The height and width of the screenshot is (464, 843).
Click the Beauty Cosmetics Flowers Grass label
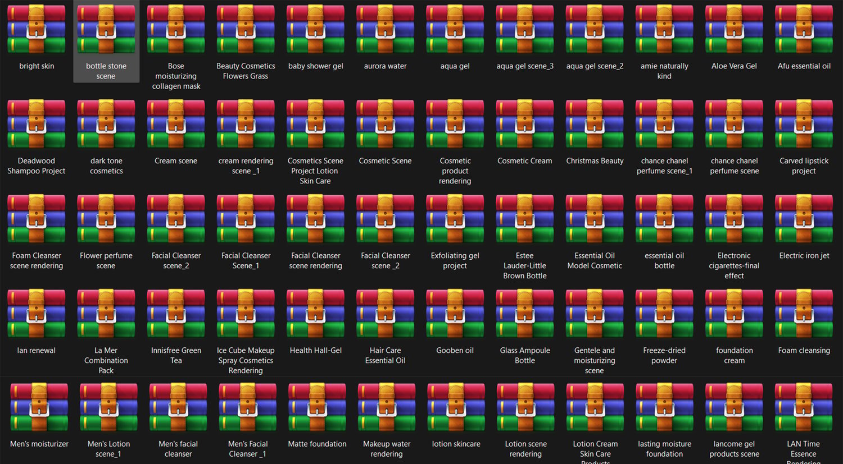click(x=246, y=71)
